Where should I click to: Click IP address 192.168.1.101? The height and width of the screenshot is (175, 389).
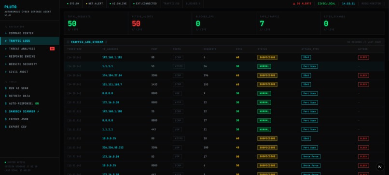[112, 57]
